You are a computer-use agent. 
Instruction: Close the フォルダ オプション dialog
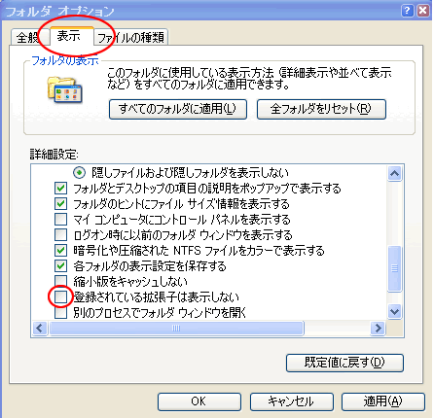tap(423, 11)
